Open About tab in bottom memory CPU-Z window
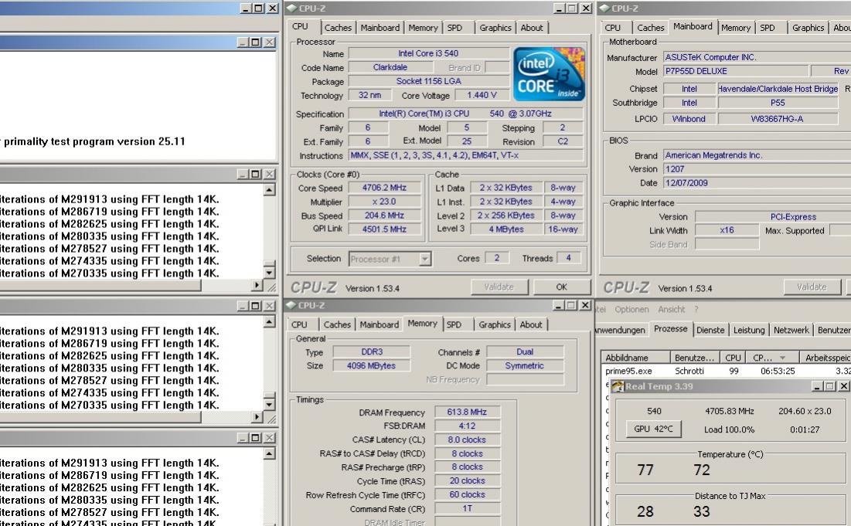 click(x=531, y=324)
